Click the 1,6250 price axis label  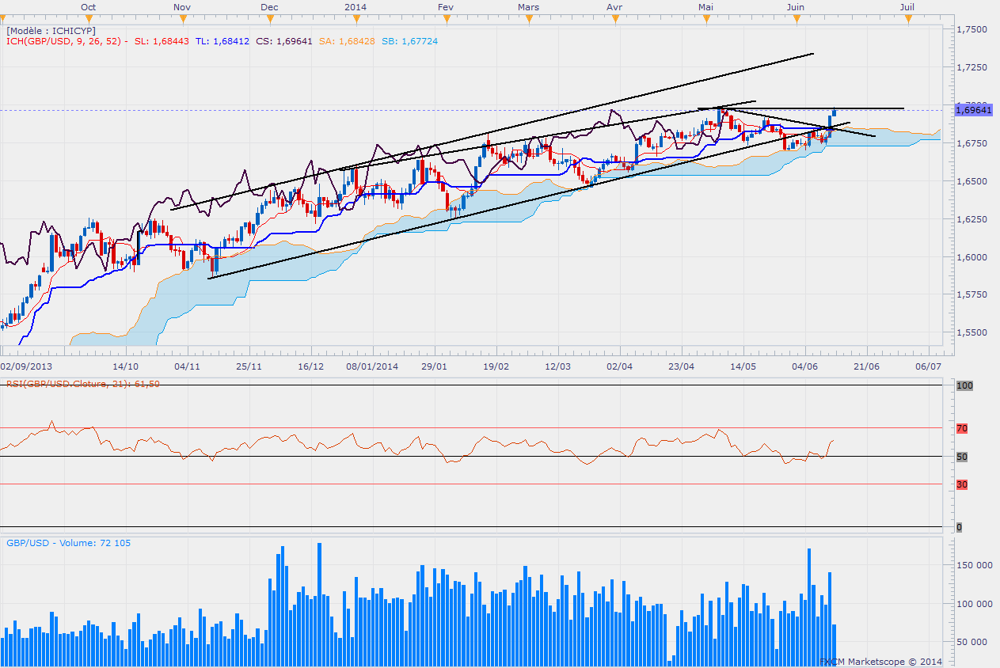(971, 219)
